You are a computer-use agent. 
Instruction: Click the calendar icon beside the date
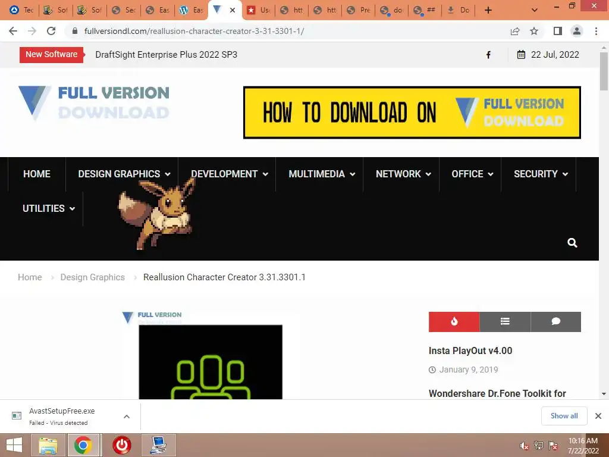tap(521, 54)
